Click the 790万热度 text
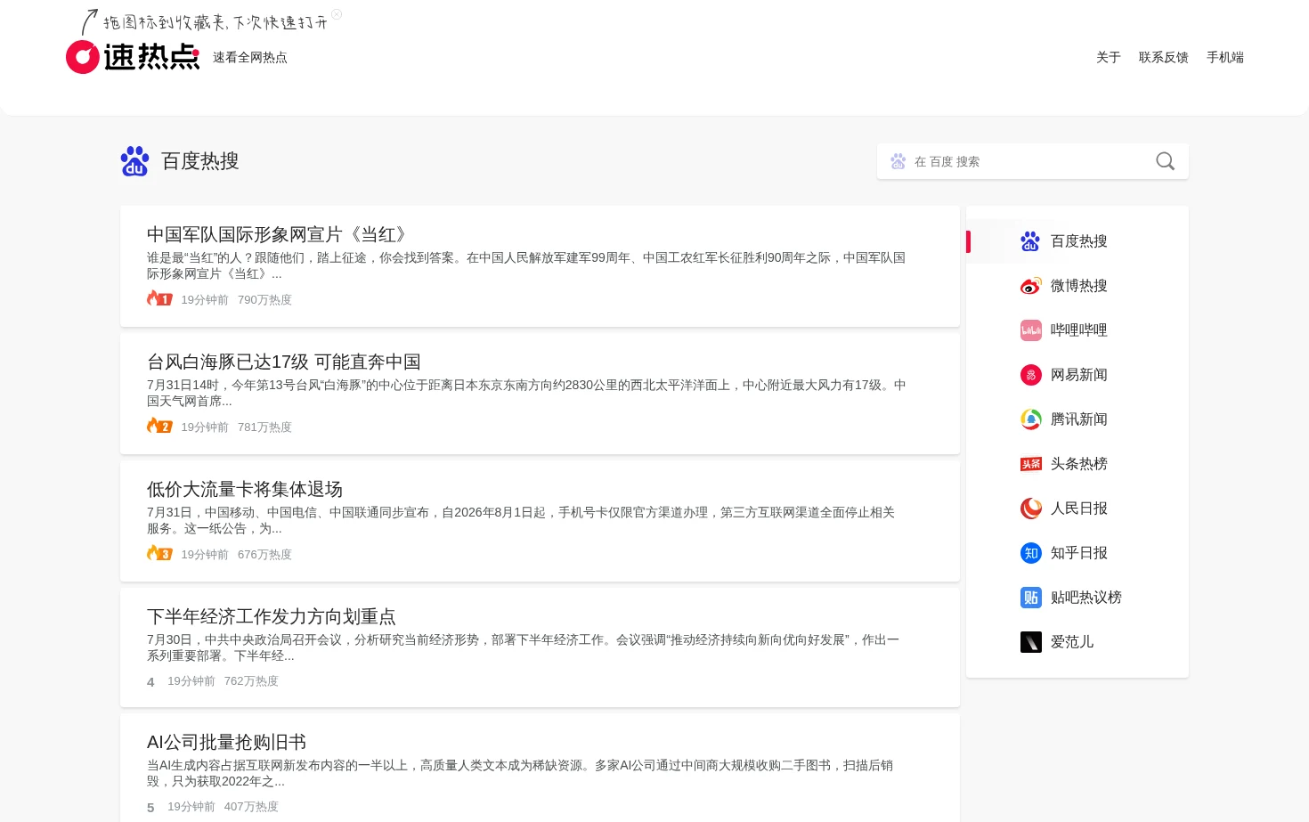1309x822 pixels. click(x=264, y=300)
